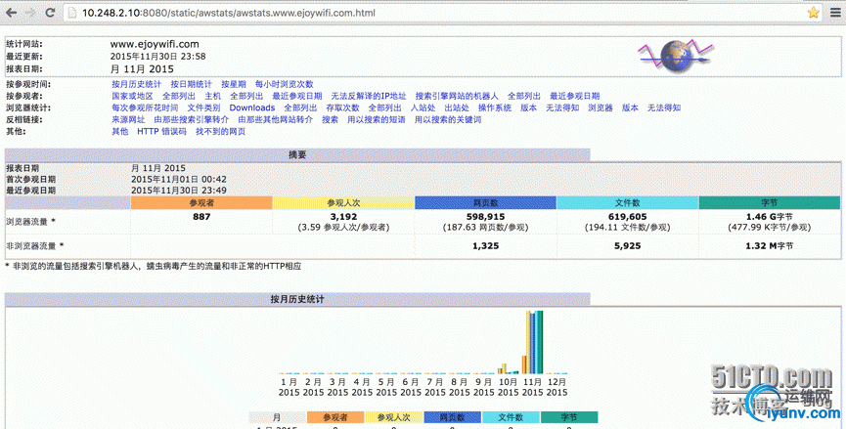Open the 搜索 link

pyautogui.click(x=331, y=119)
